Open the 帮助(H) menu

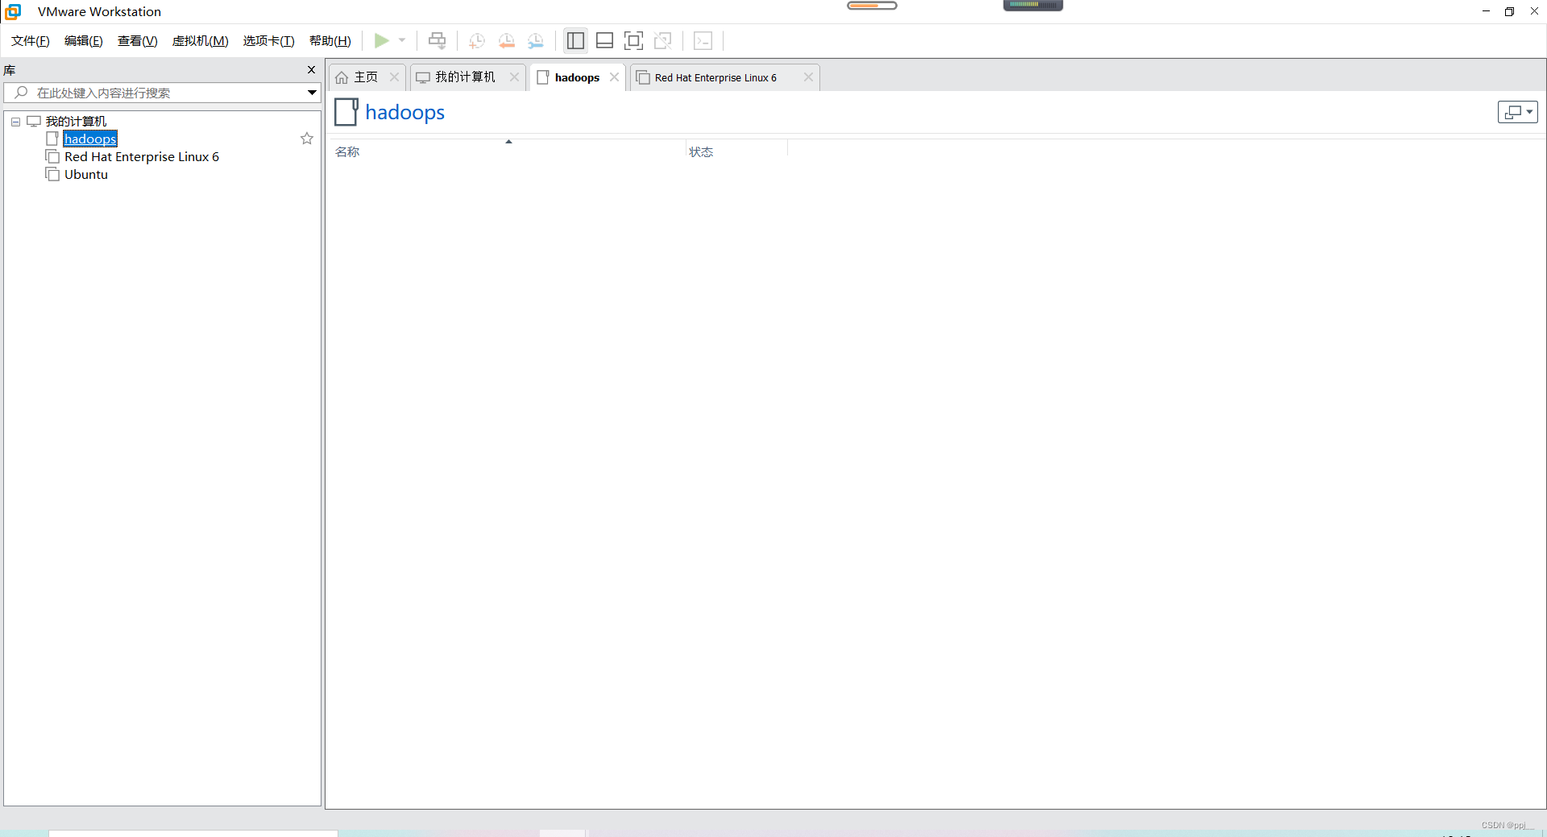[x=330, y=41]
